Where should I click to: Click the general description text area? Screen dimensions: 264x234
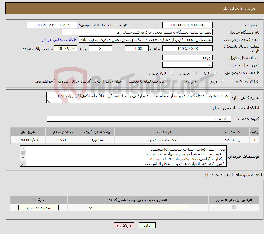pyautogui.click(x=138, y=98)
